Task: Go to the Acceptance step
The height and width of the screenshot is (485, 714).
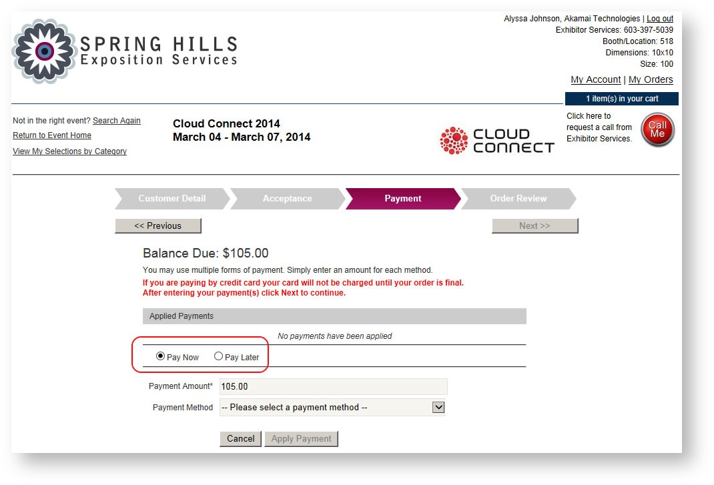Action: coord(287,198)
